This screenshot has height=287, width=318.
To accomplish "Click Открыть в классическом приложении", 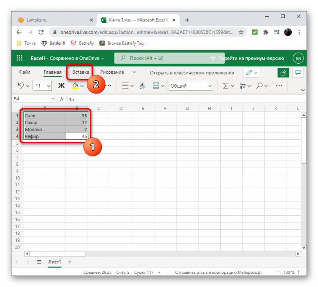I will pyautogui.click(x=192, y=73).
